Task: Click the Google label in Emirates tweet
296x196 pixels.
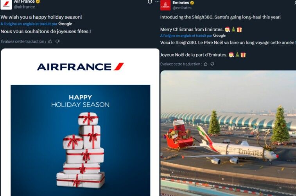Action: [x=219, y=36]
